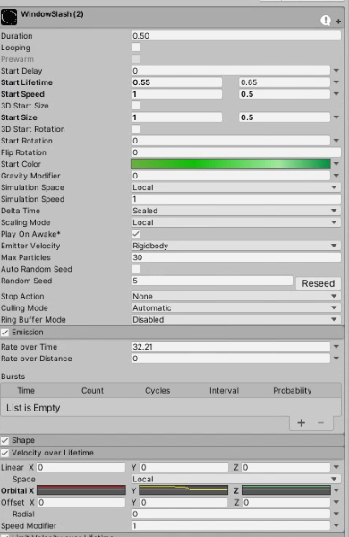Click Start Lifetime maximum field 0.65
Screen dimensions: 349x537
click(285, 82)
